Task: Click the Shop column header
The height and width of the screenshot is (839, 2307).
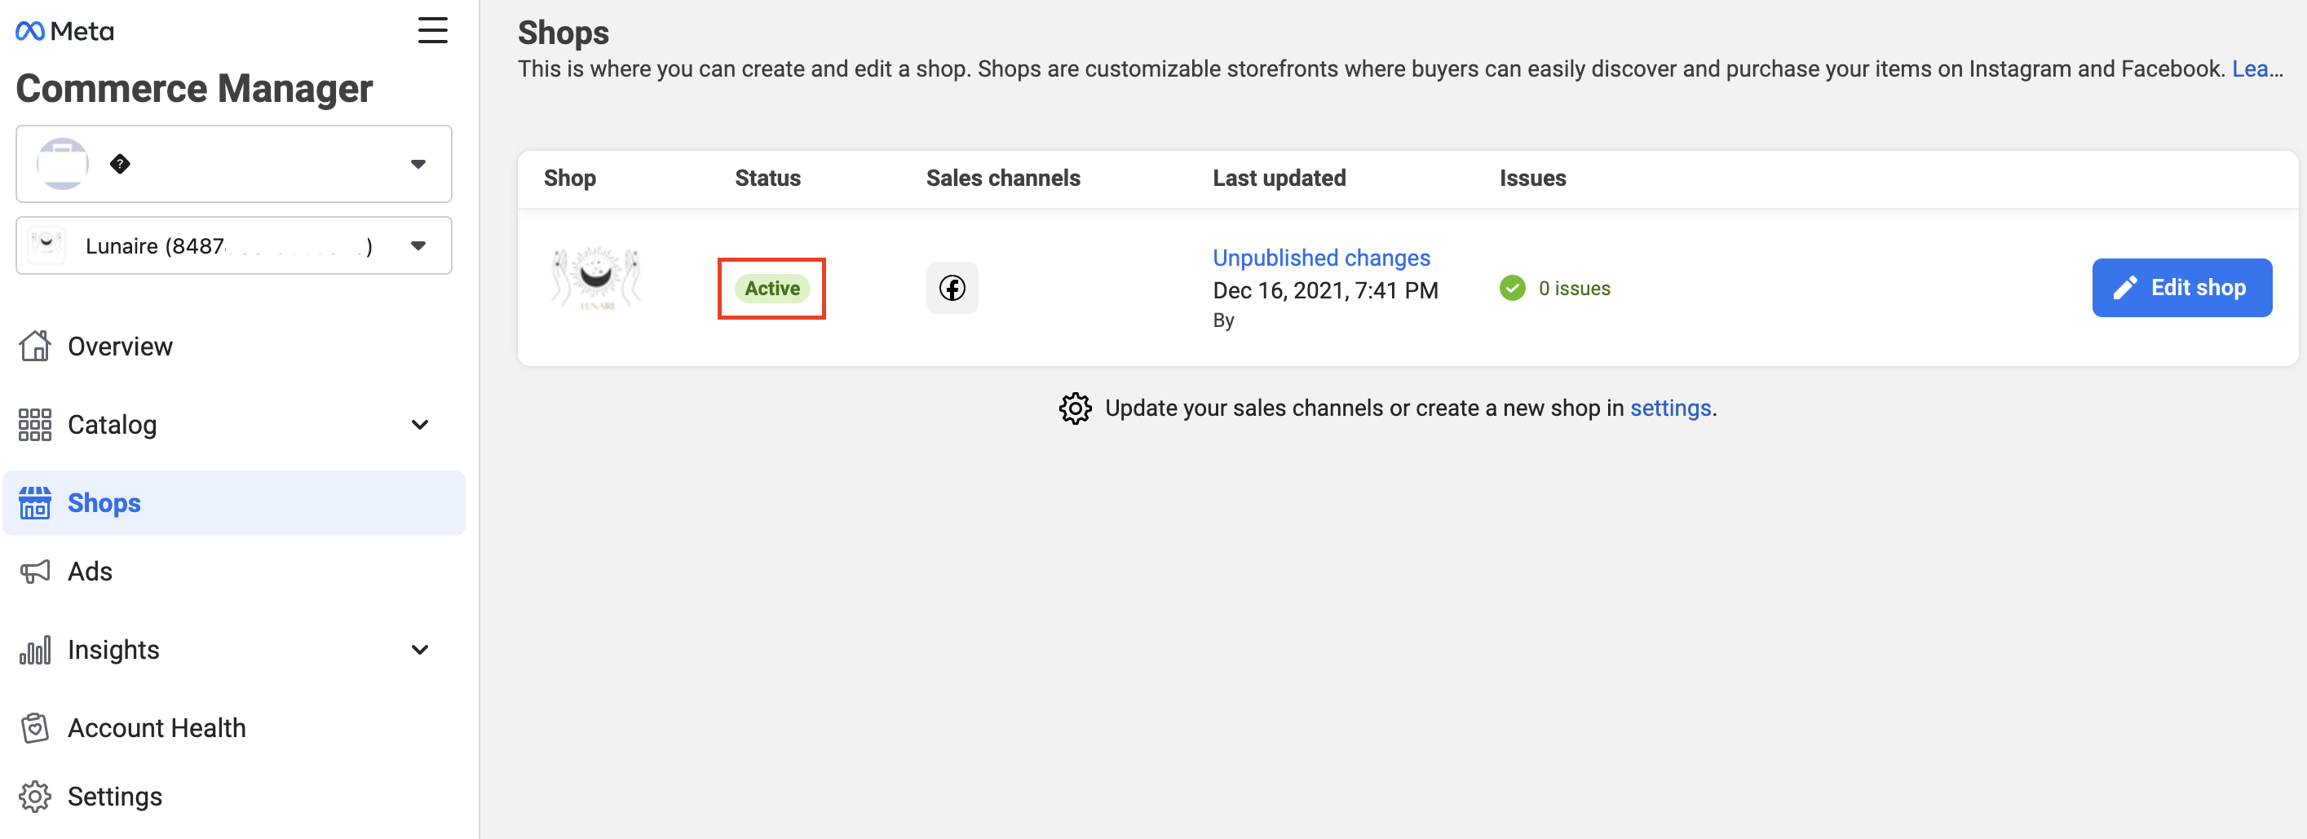Action: 569,179
